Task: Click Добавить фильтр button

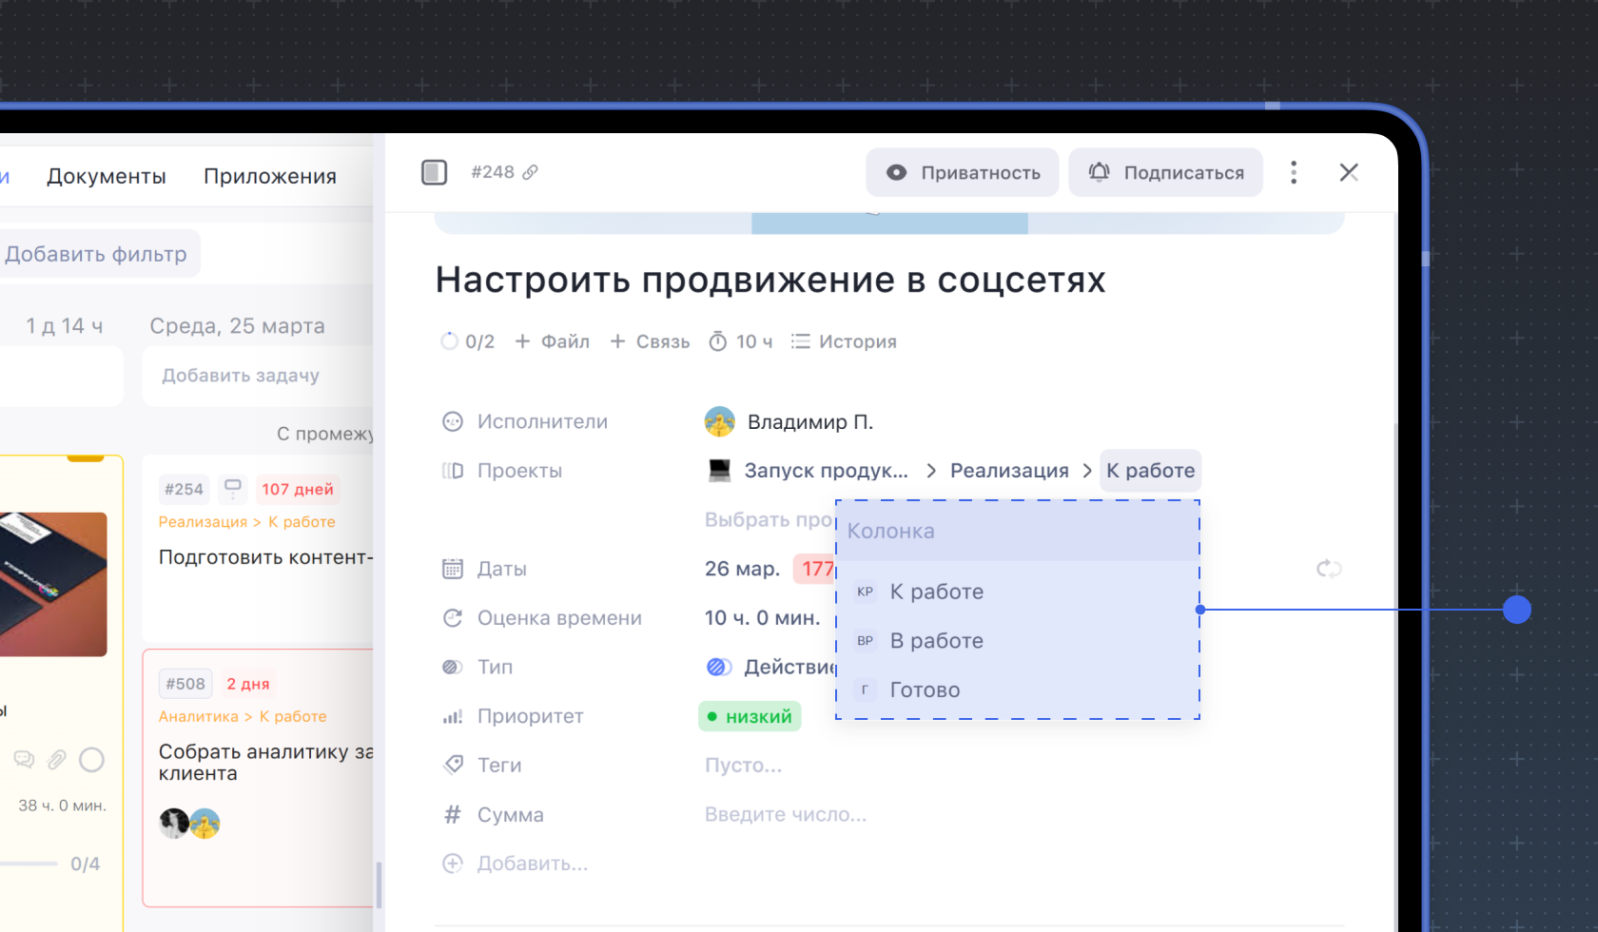Action: tap(95, 254)
